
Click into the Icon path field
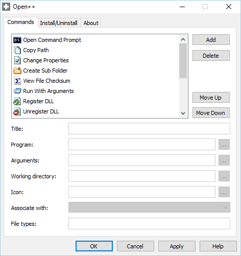point(142,192)
